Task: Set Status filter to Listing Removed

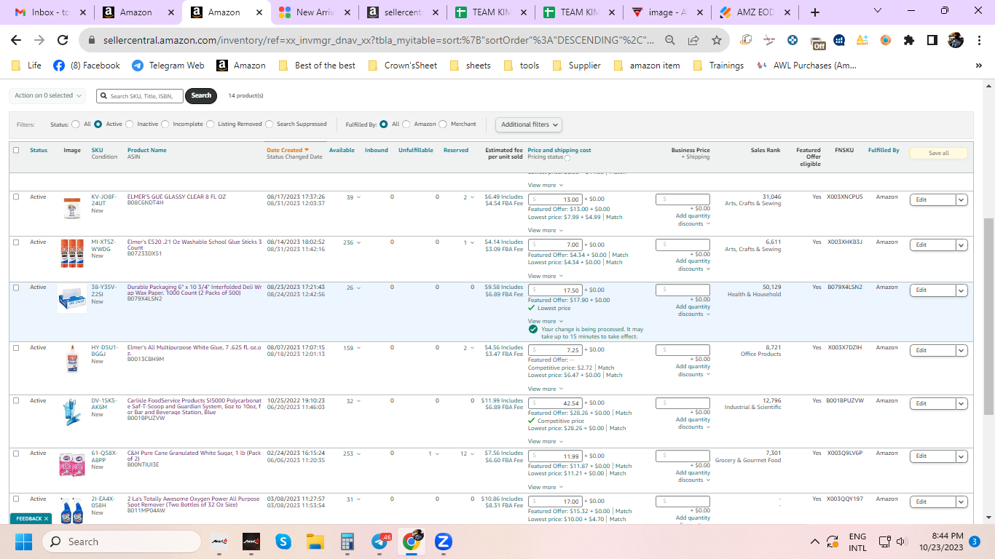Action: point(211,124)
